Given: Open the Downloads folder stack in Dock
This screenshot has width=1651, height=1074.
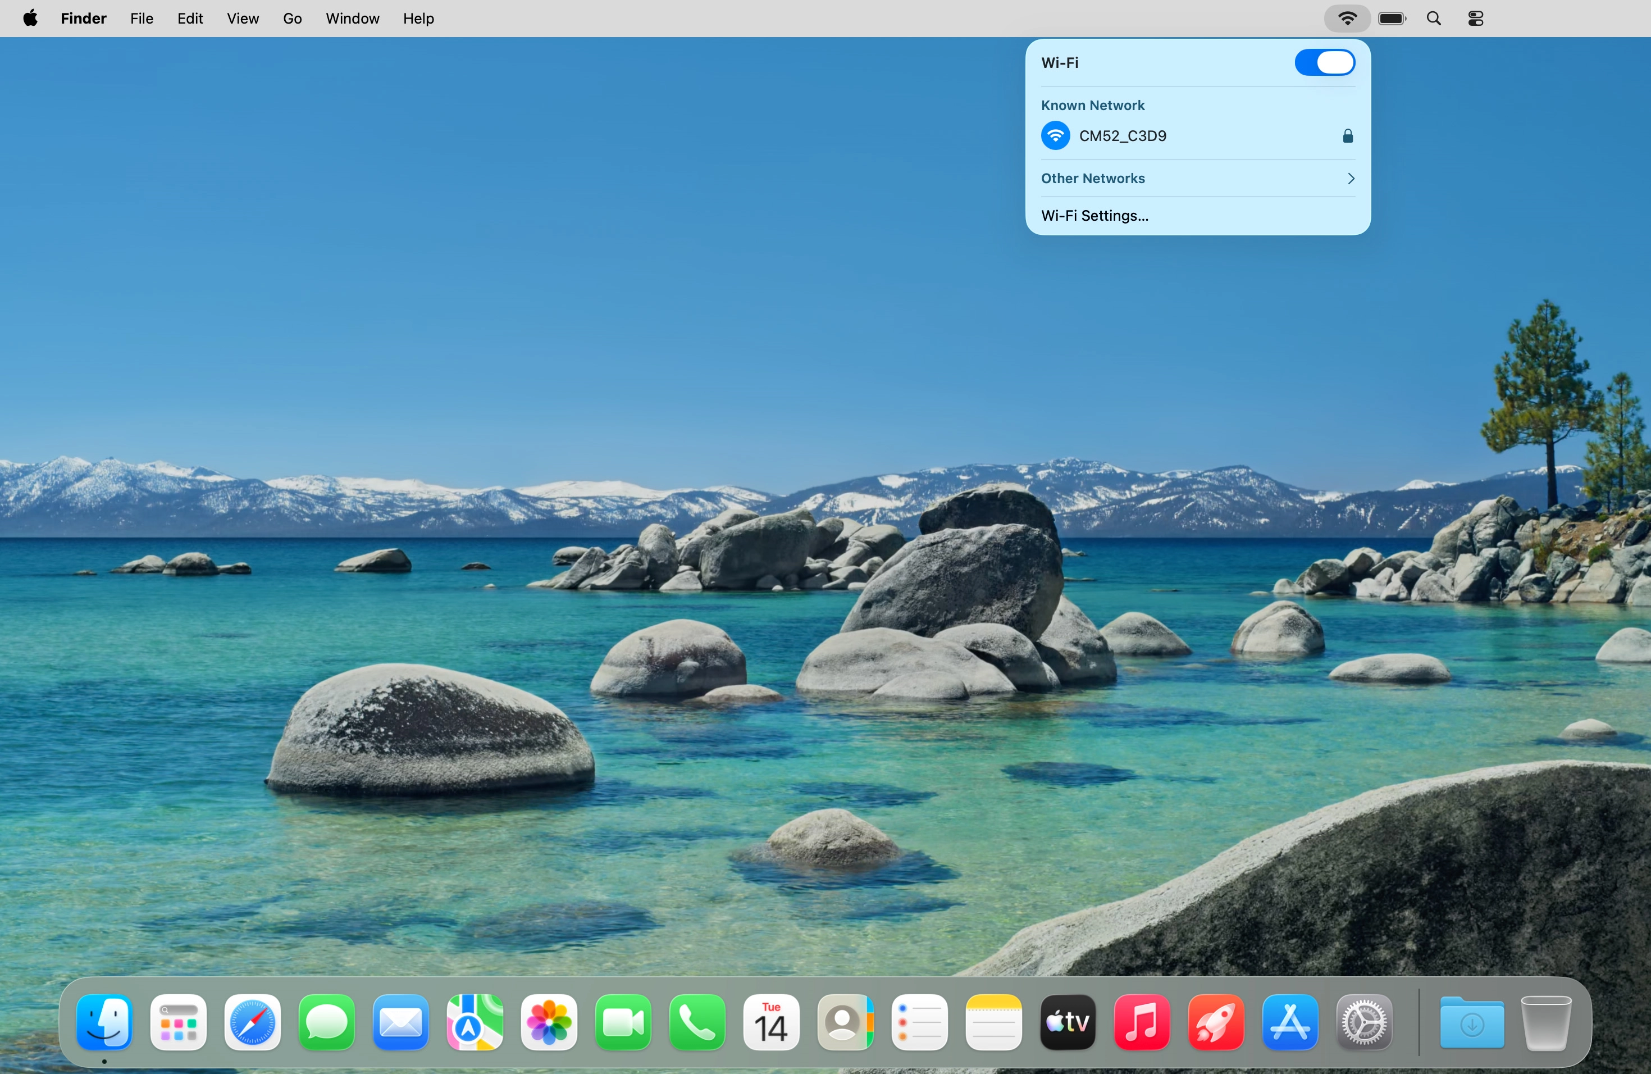Looking at the screenshot, I should point(1471,1022).
